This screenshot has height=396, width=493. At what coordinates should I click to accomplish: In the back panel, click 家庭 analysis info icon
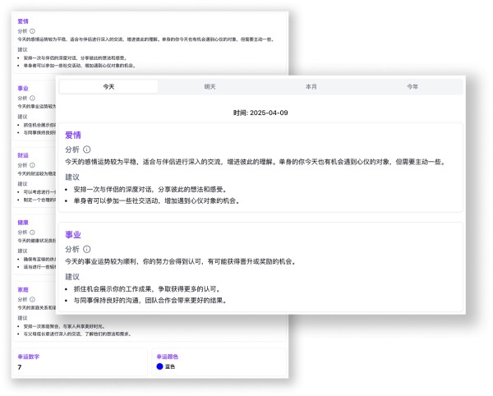[x=32, y=299]
